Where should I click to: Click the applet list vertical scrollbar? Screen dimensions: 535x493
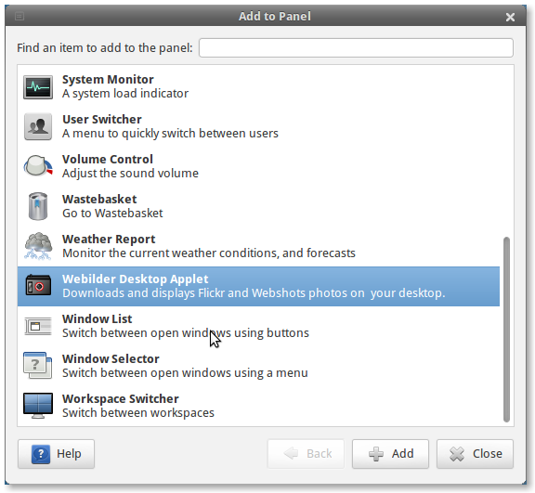pos(507,330)
